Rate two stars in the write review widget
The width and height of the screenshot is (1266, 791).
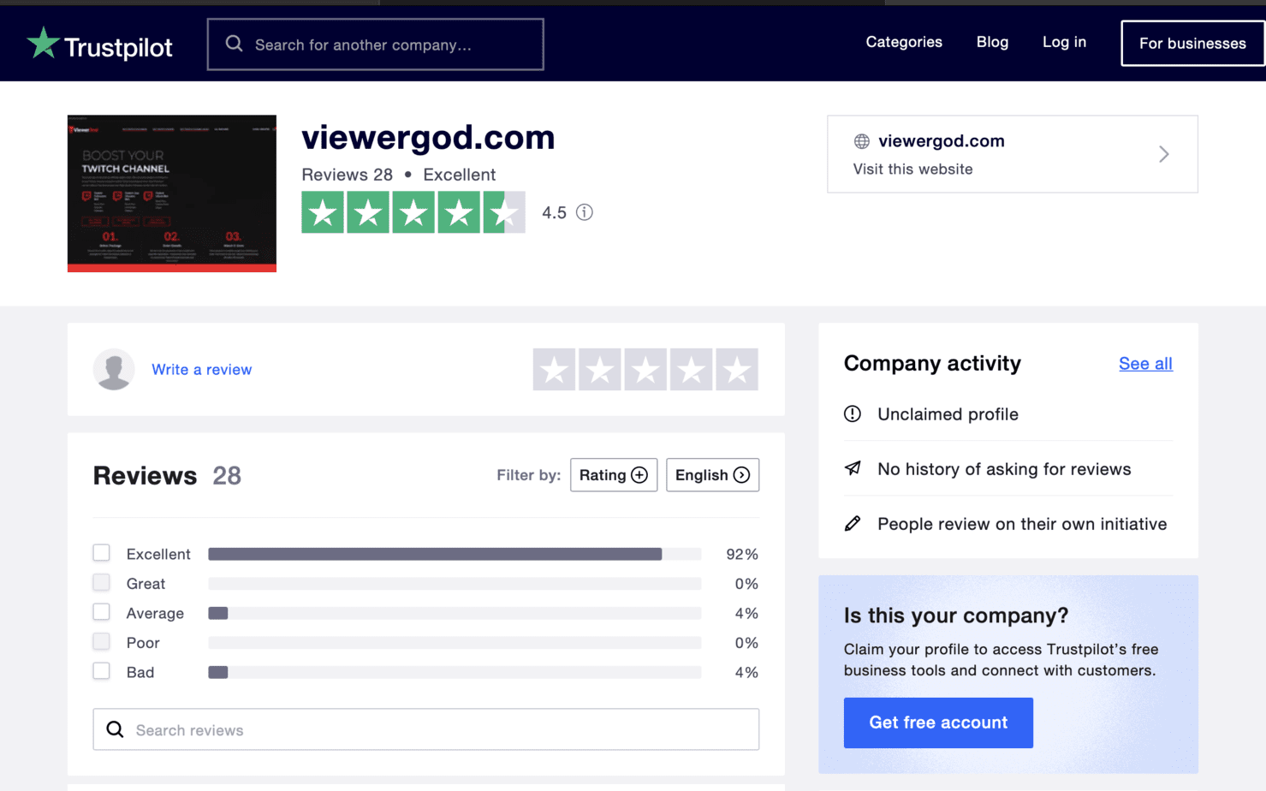pos(599,370)
